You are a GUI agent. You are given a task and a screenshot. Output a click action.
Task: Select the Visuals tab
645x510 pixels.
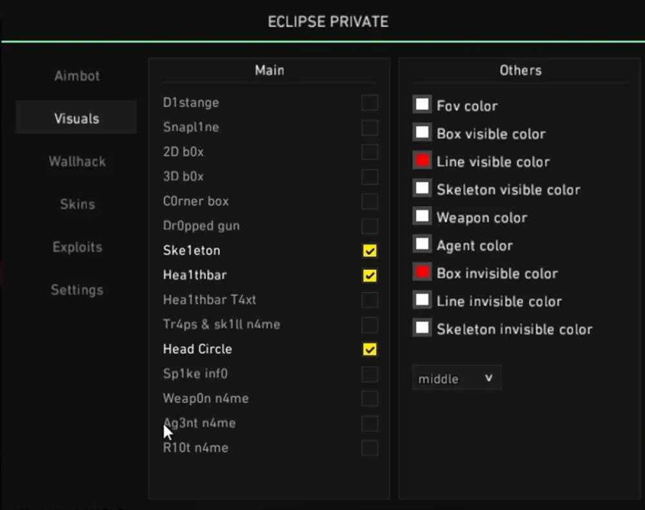tap(77, 119)
